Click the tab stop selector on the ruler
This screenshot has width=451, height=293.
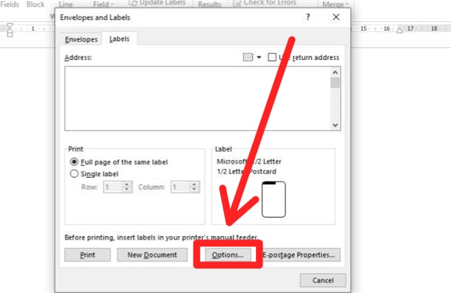pos(10,28)
